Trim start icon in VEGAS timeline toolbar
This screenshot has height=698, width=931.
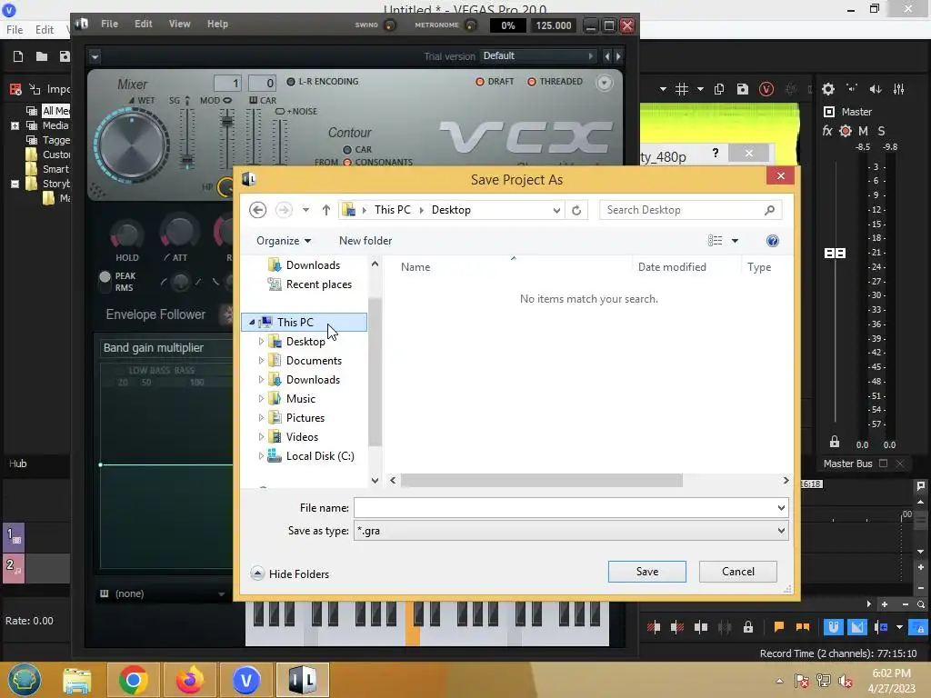tap(654, 627)
